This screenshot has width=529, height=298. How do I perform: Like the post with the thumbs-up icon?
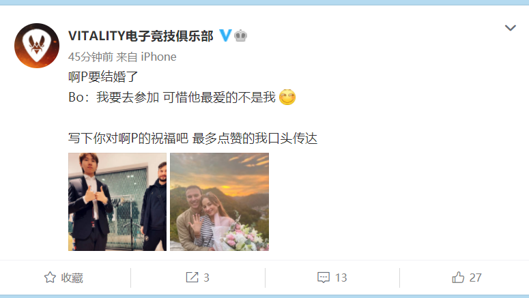pos(458,277)
